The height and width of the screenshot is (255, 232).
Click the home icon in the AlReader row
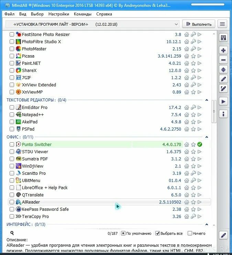coord(187,202)
